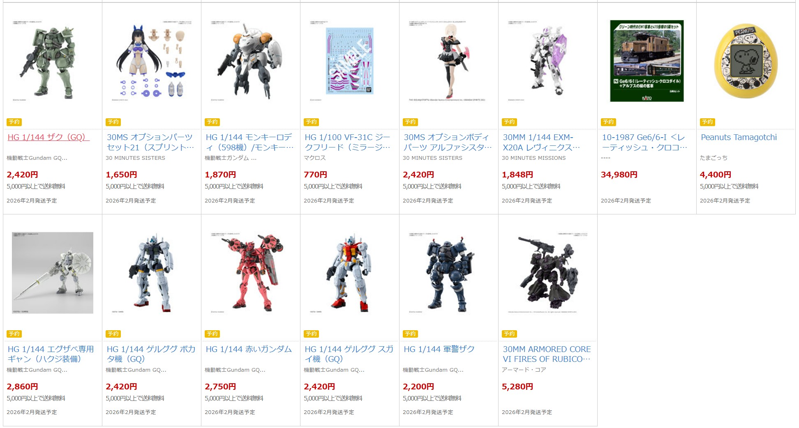Image resolution: width=799 pixels, height=428 pixels.
Task: Click the KATO Ge6/6-I train set image
Action: click(647, 61)
